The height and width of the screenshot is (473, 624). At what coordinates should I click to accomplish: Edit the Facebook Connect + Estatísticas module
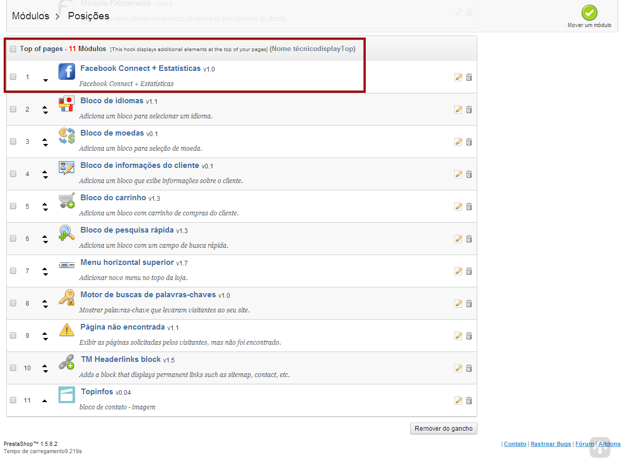pyautogui.click(x=459, y=77)
